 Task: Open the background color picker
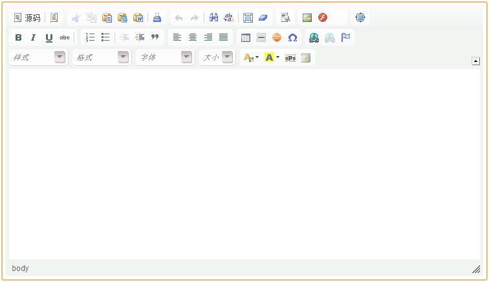(272, 57)
